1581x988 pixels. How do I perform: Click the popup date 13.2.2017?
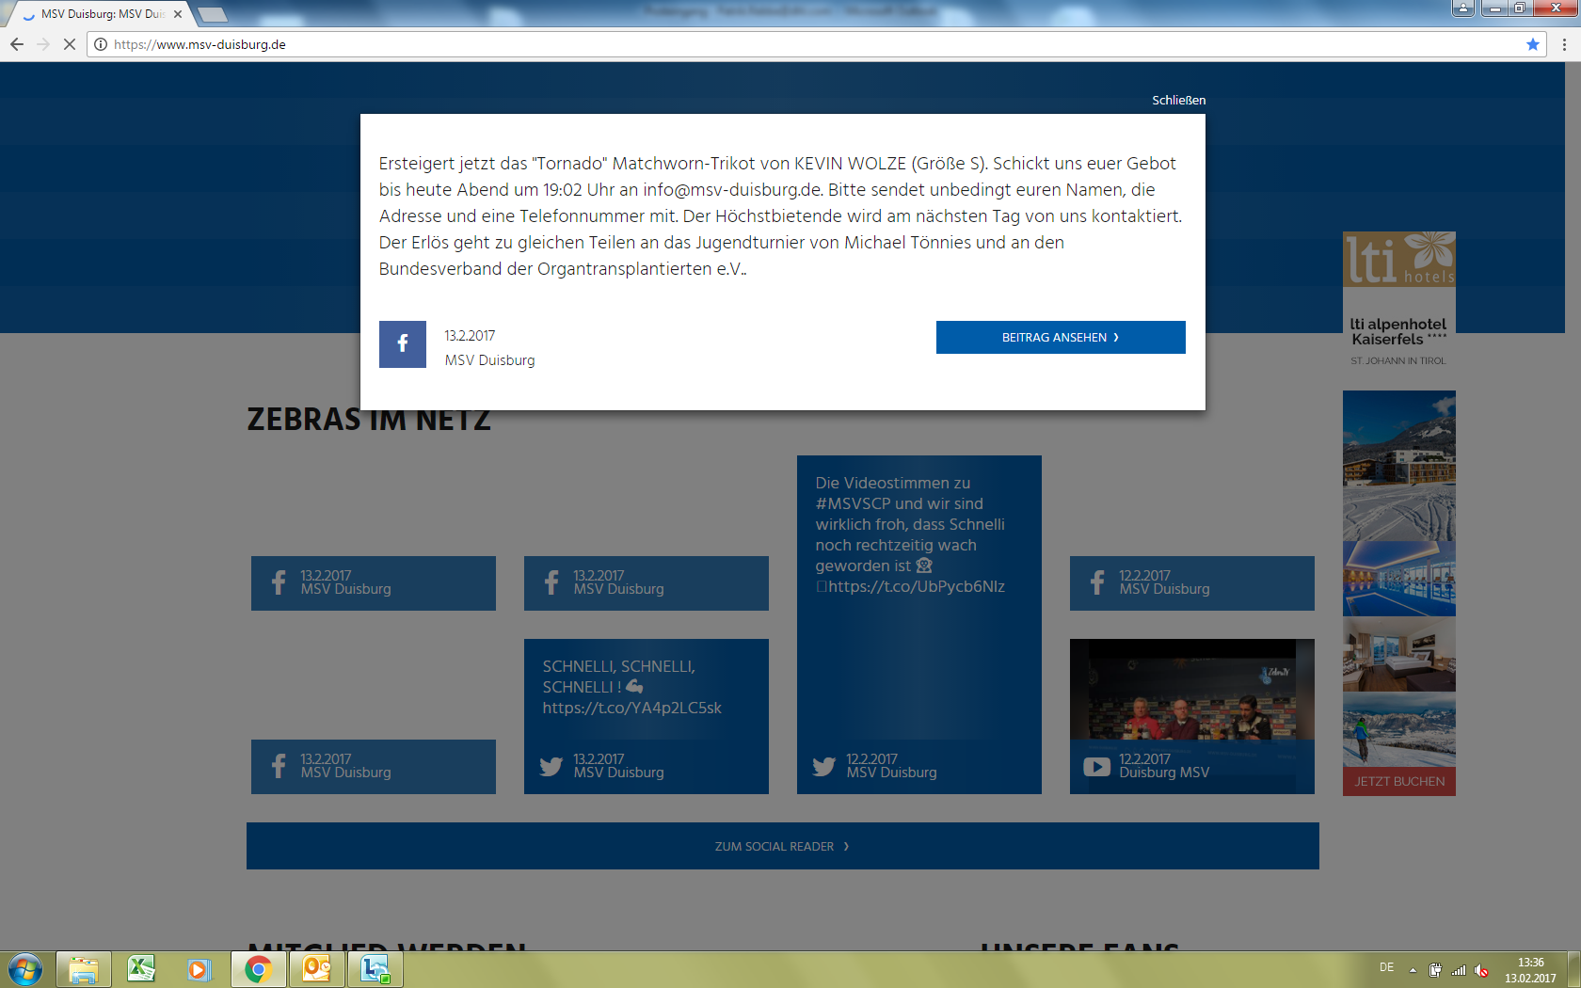470,336
